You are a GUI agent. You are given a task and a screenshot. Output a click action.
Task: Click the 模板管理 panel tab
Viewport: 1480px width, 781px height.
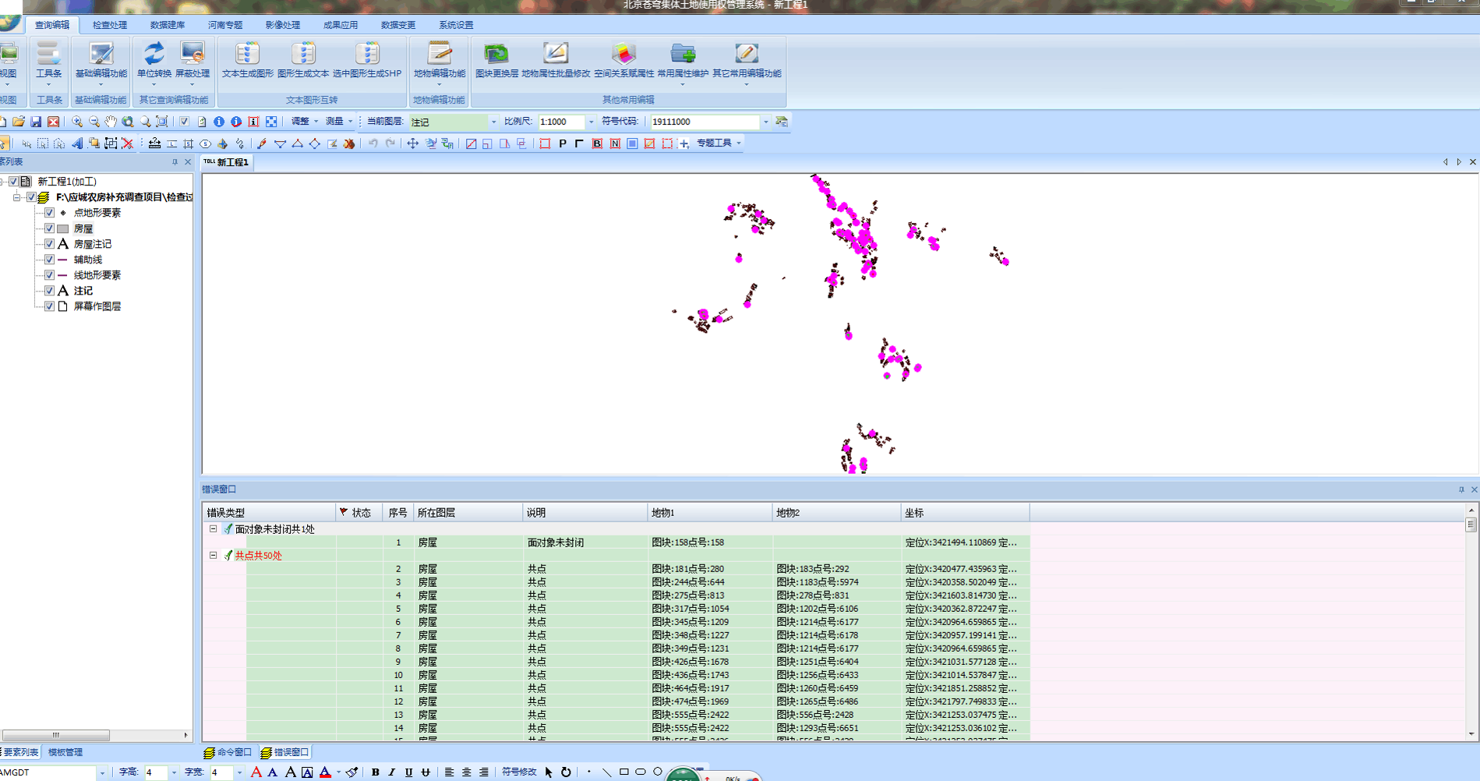click(65, 752)
